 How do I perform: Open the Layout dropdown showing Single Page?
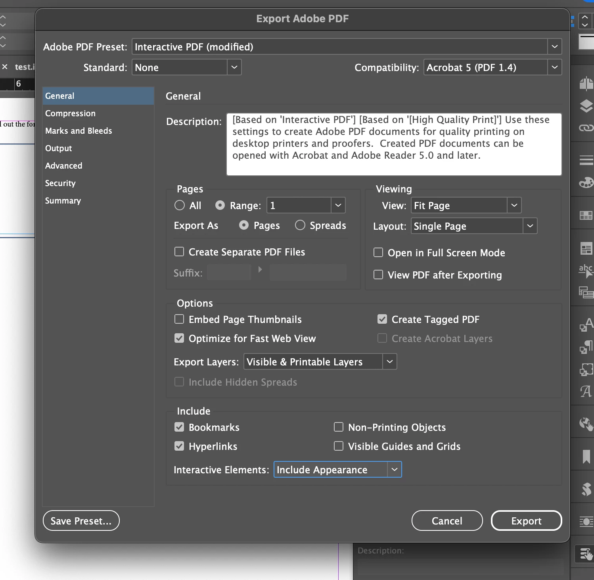pos(474,226)
